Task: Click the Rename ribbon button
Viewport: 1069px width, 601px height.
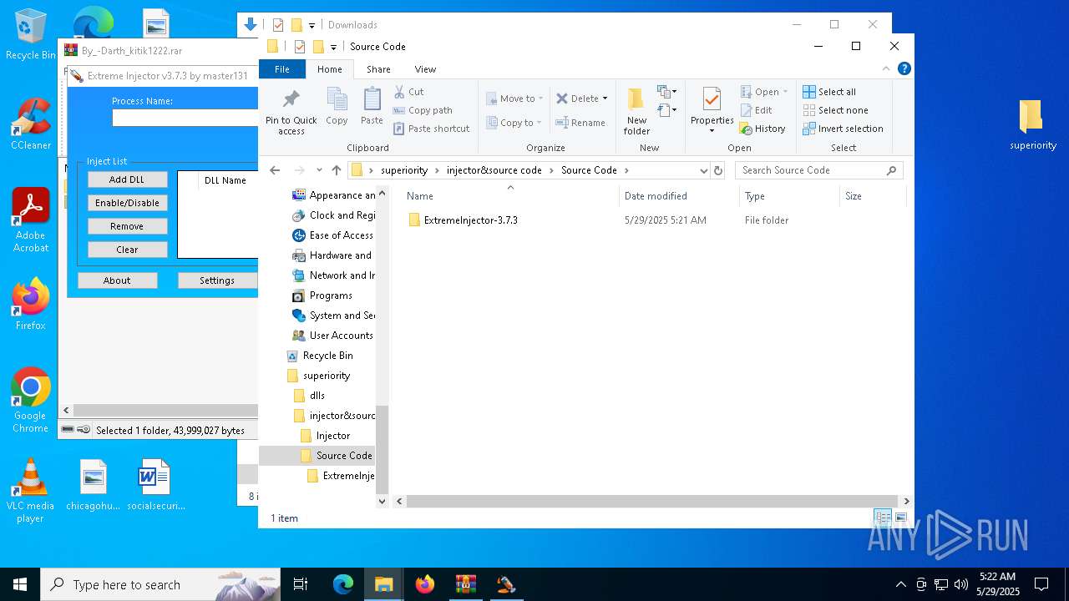Action: pyautogui.click(x=580, y=123)
